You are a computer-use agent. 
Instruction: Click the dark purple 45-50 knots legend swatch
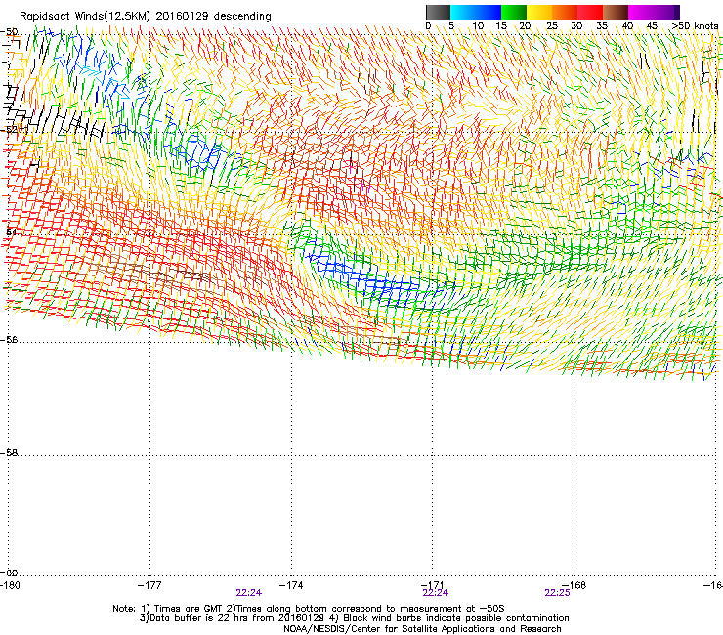coord(666,12)
